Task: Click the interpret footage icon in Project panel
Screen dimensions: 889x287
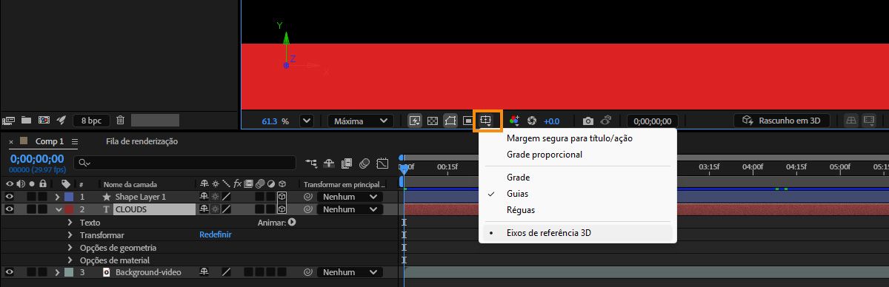Action: pos(9,120)
